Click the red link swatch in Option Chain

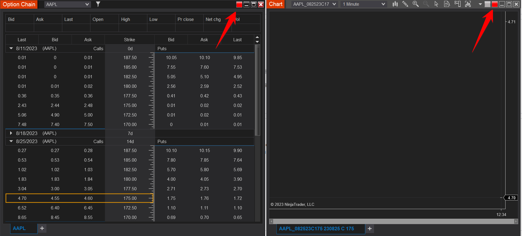pos(239,4)
